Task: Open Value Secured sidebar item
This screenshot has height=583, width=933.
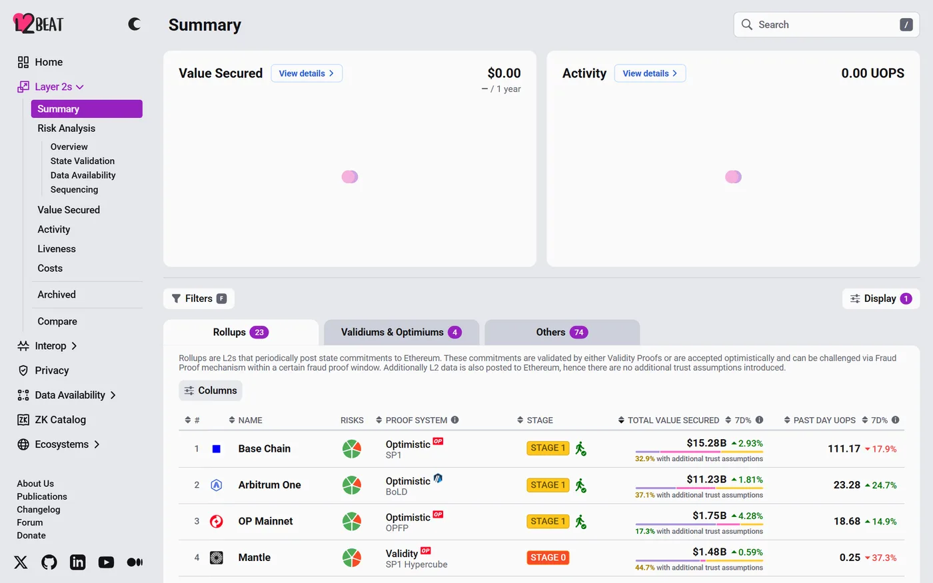Action: coord(69,210)
